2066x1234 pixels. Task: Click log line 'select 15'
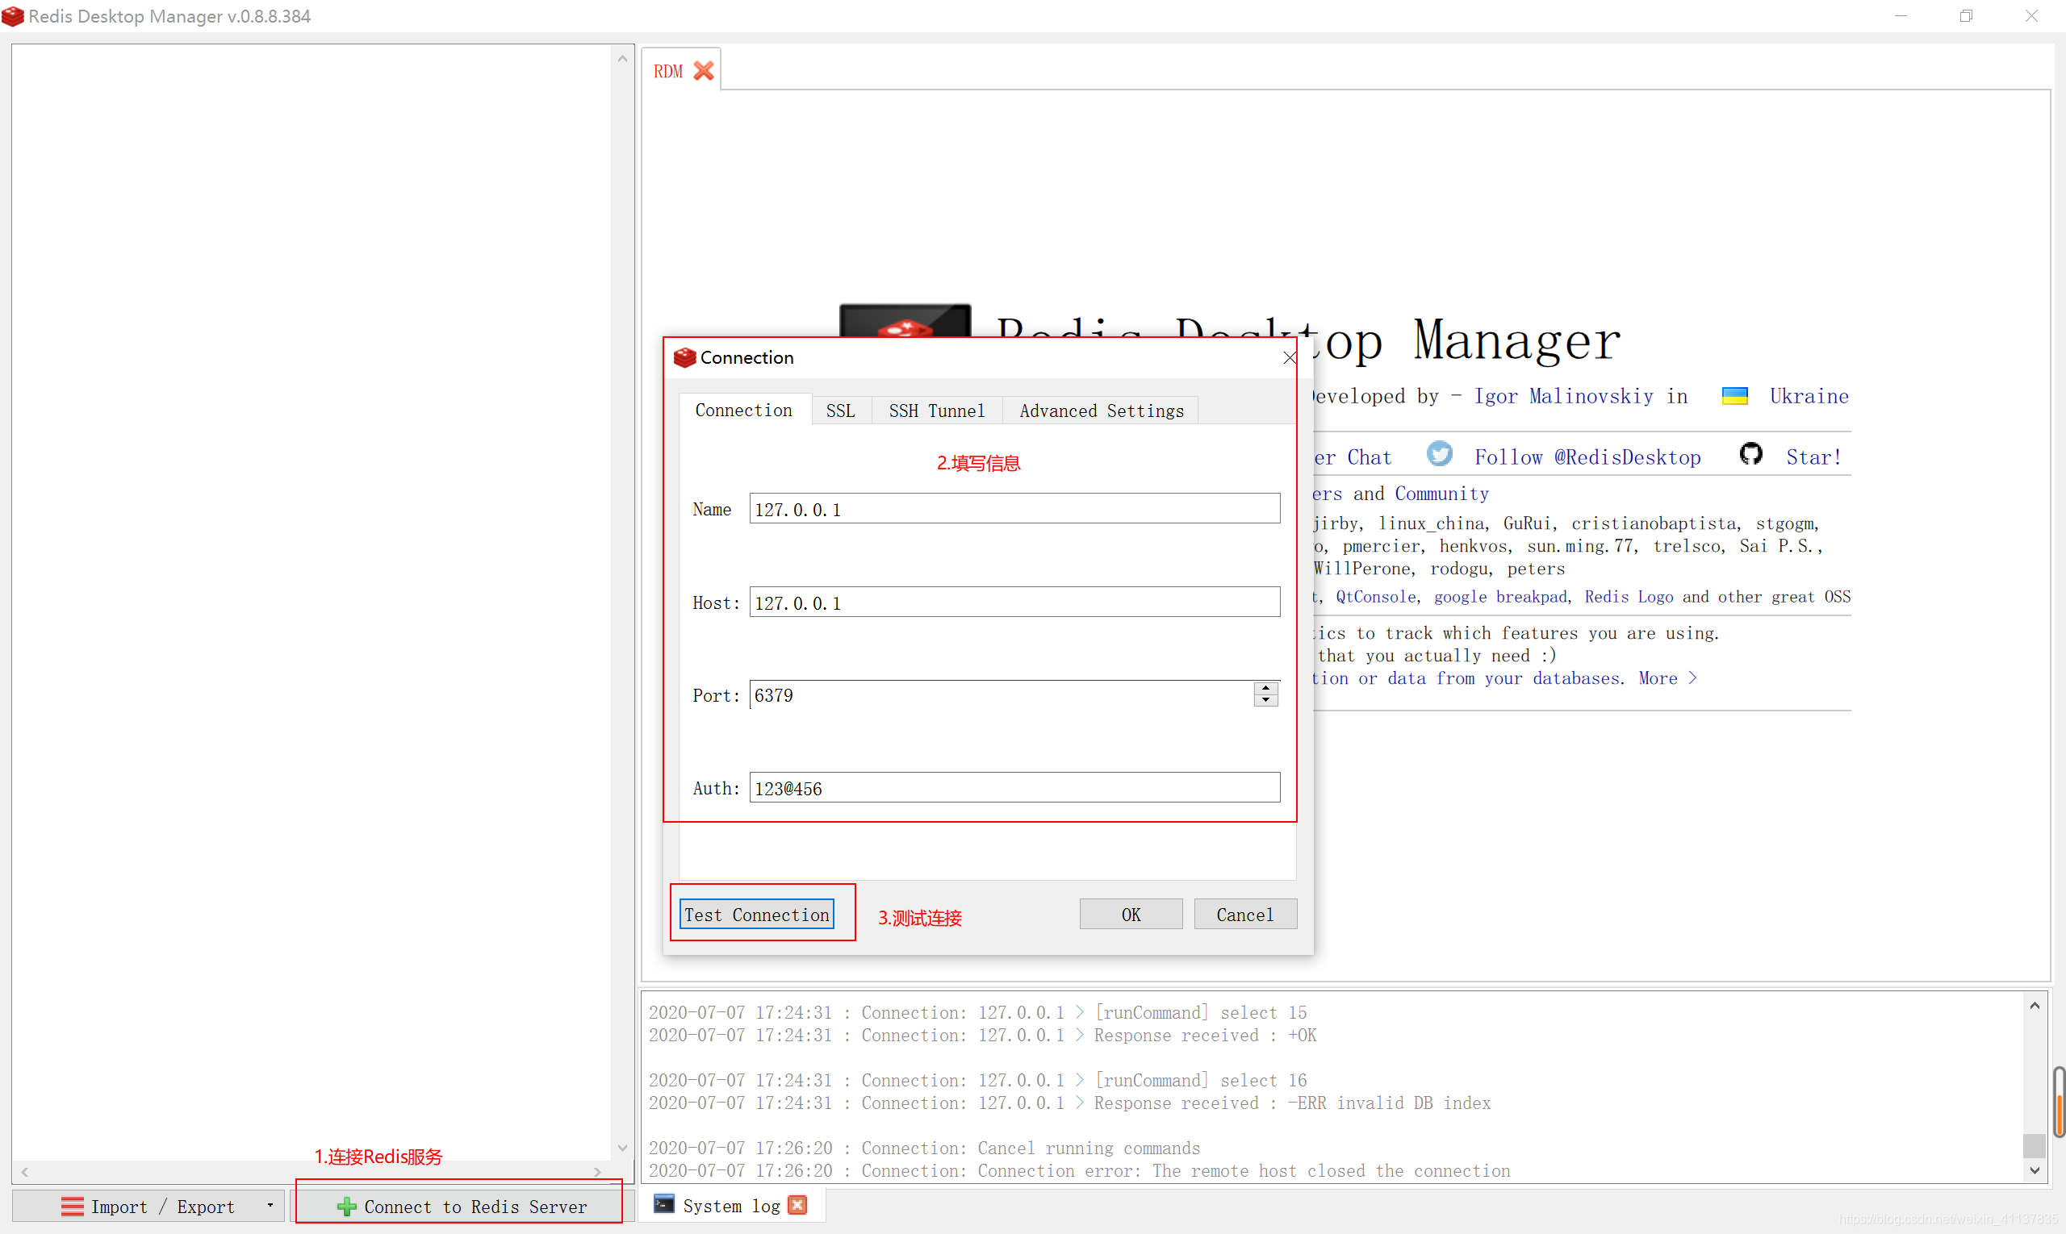point(977,1012)
